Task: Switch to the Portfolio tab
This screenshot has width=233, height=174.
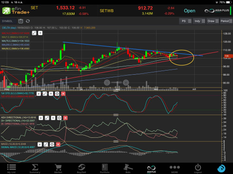Action: click(105, 168)
